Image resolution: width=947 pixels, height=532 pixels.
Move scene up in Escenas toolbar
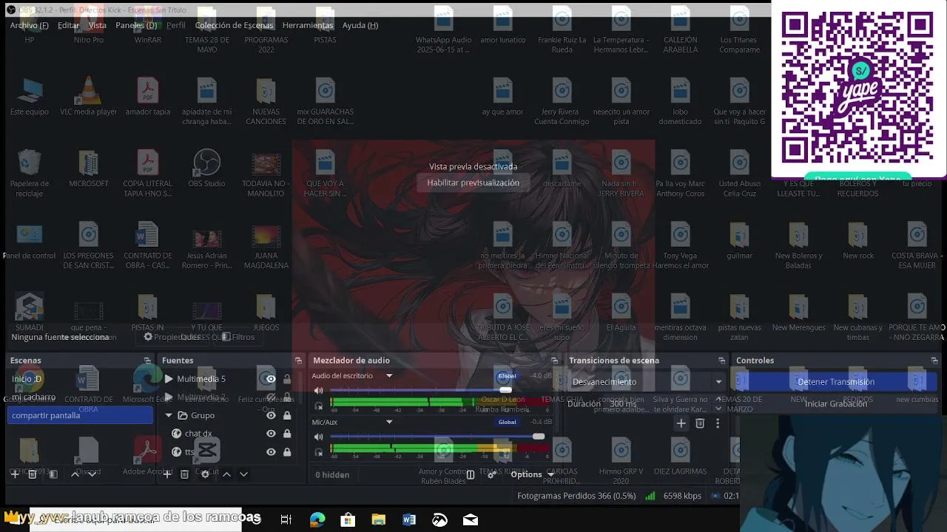(x=75, y=474)
